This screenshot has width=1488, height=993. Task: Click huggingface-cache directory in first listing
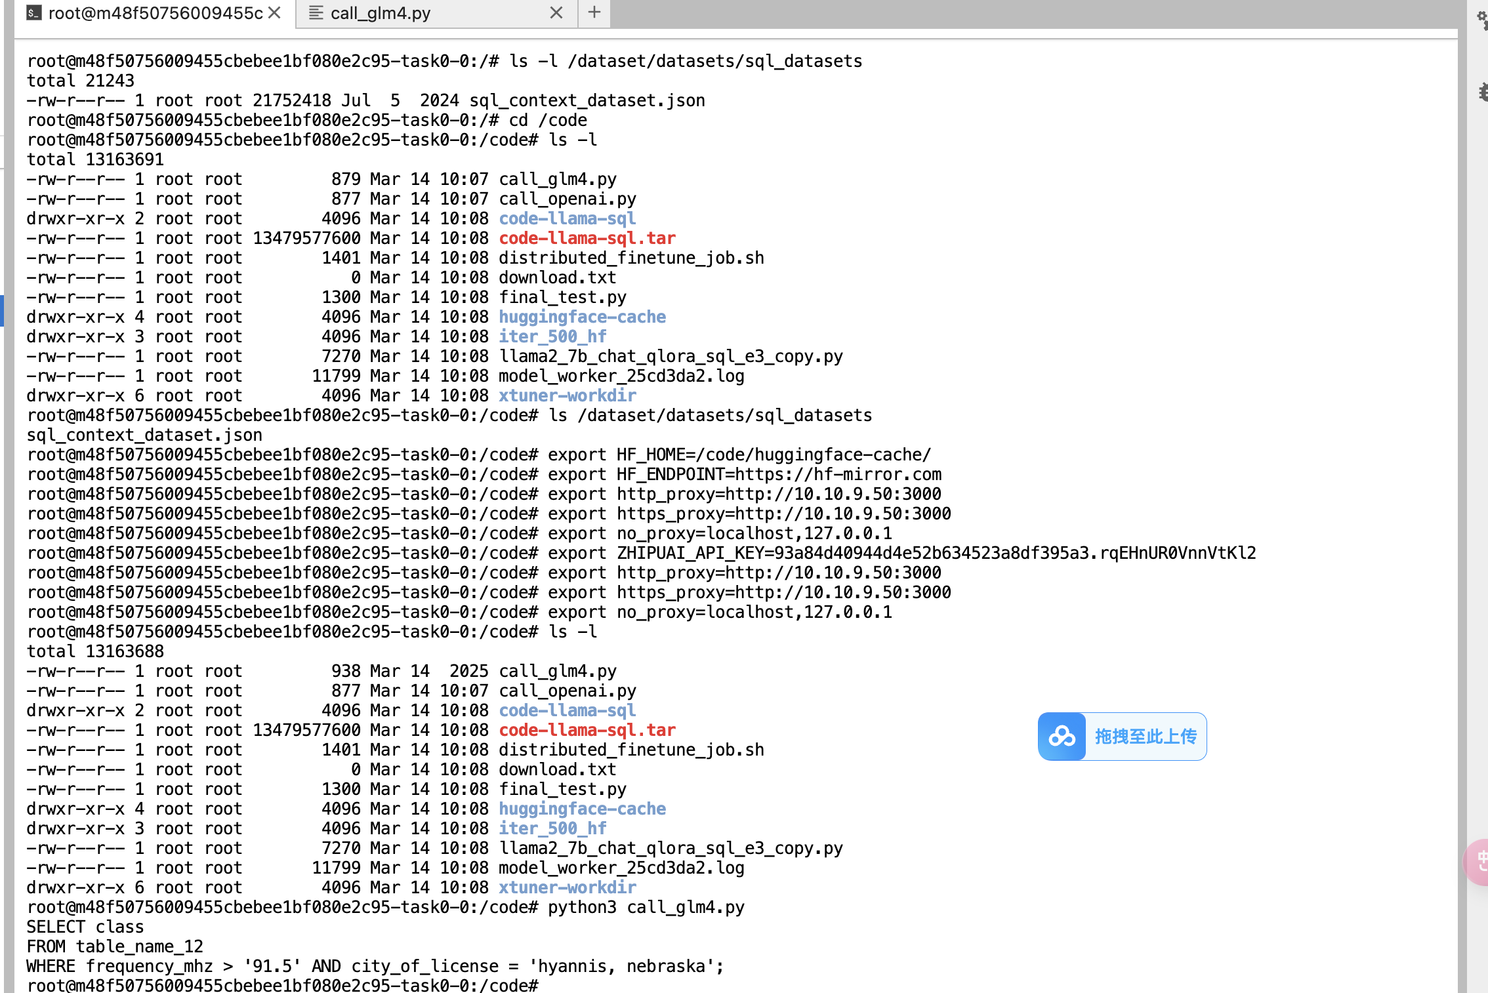click(582, 317)
